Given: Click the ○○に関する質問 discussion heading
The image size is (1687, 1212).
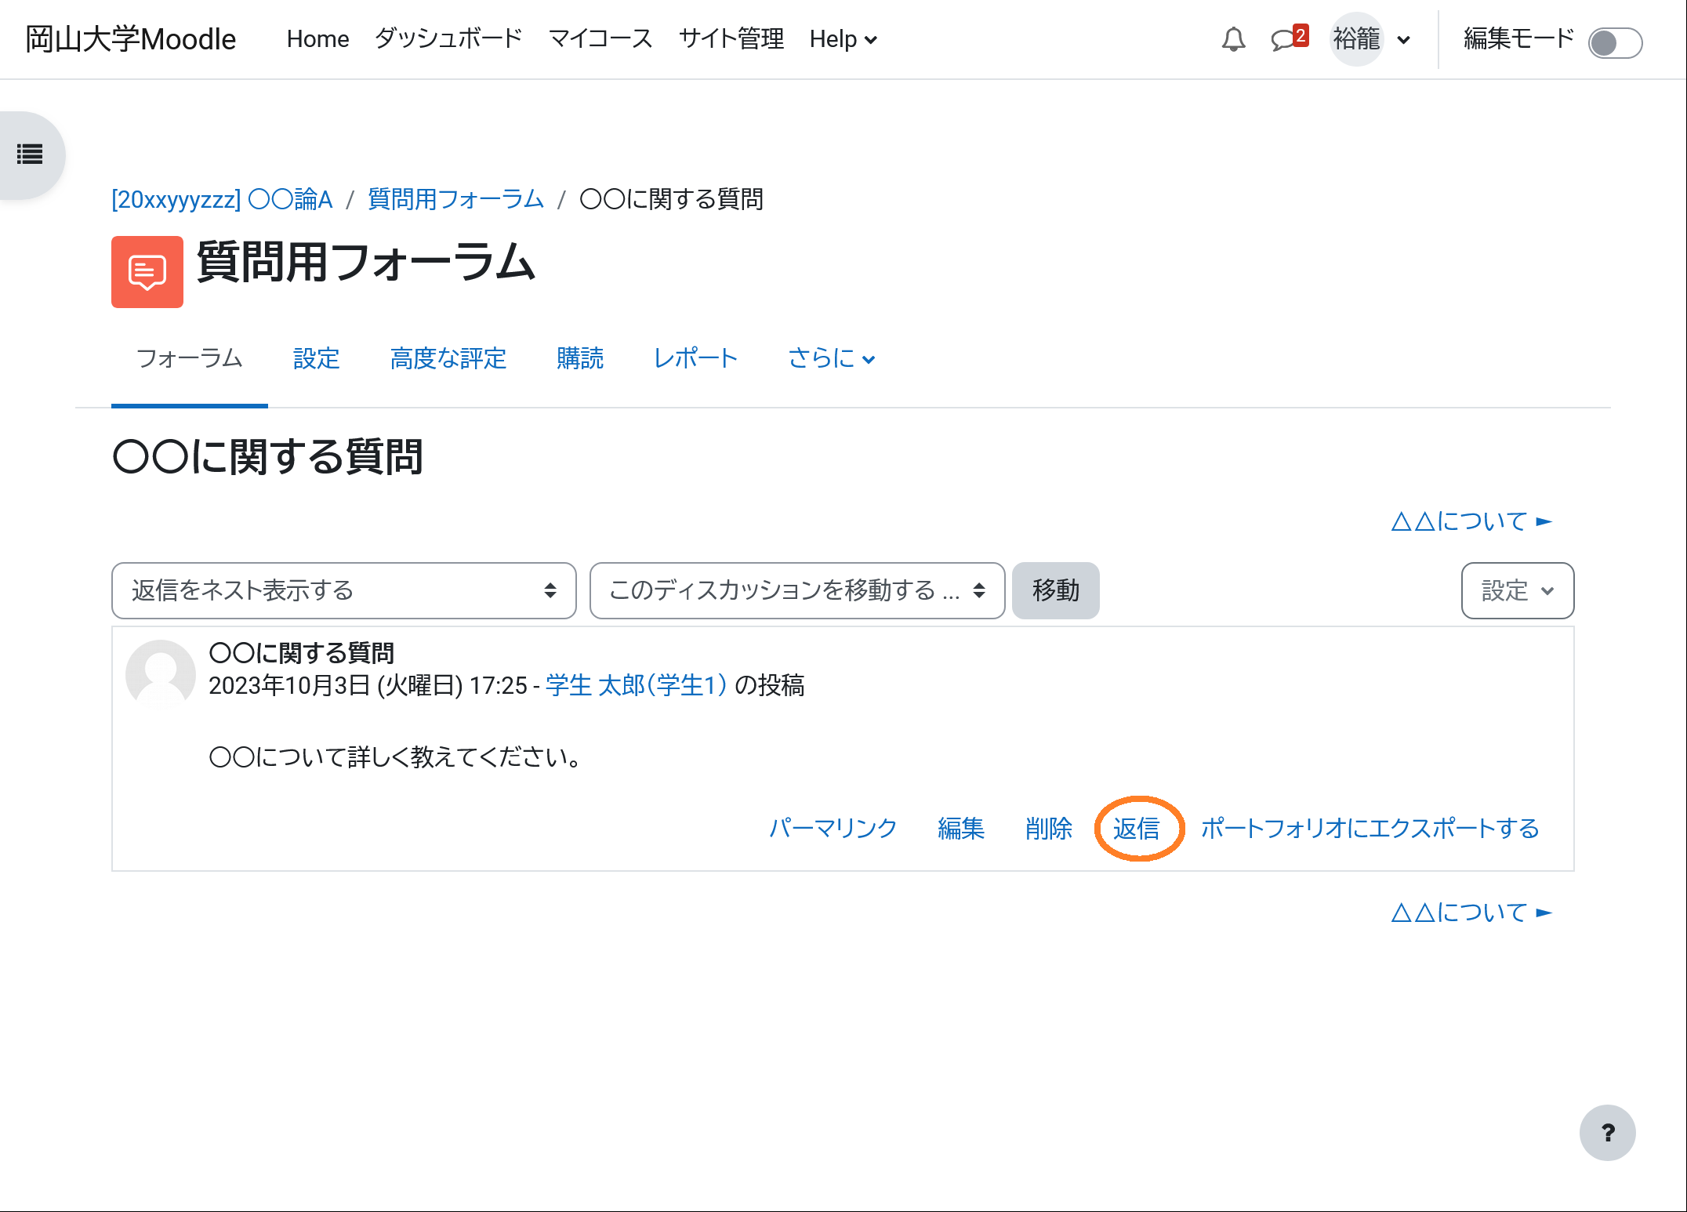Looking at the screenshot, I should [x=268, y=456].
